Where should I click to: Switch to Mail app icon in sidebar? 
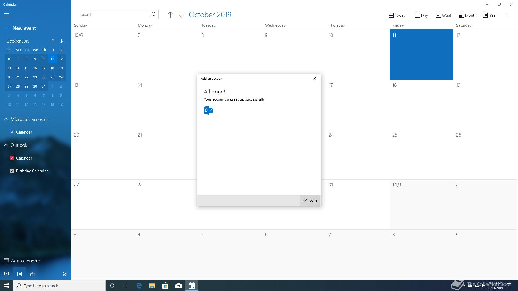pyautogui.click(x=6, y=274)
